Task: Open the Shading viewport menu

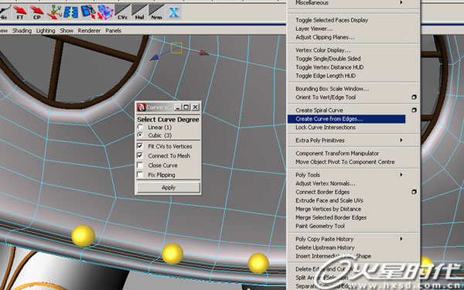Action: pyautogui.click(x=22, y=30)
